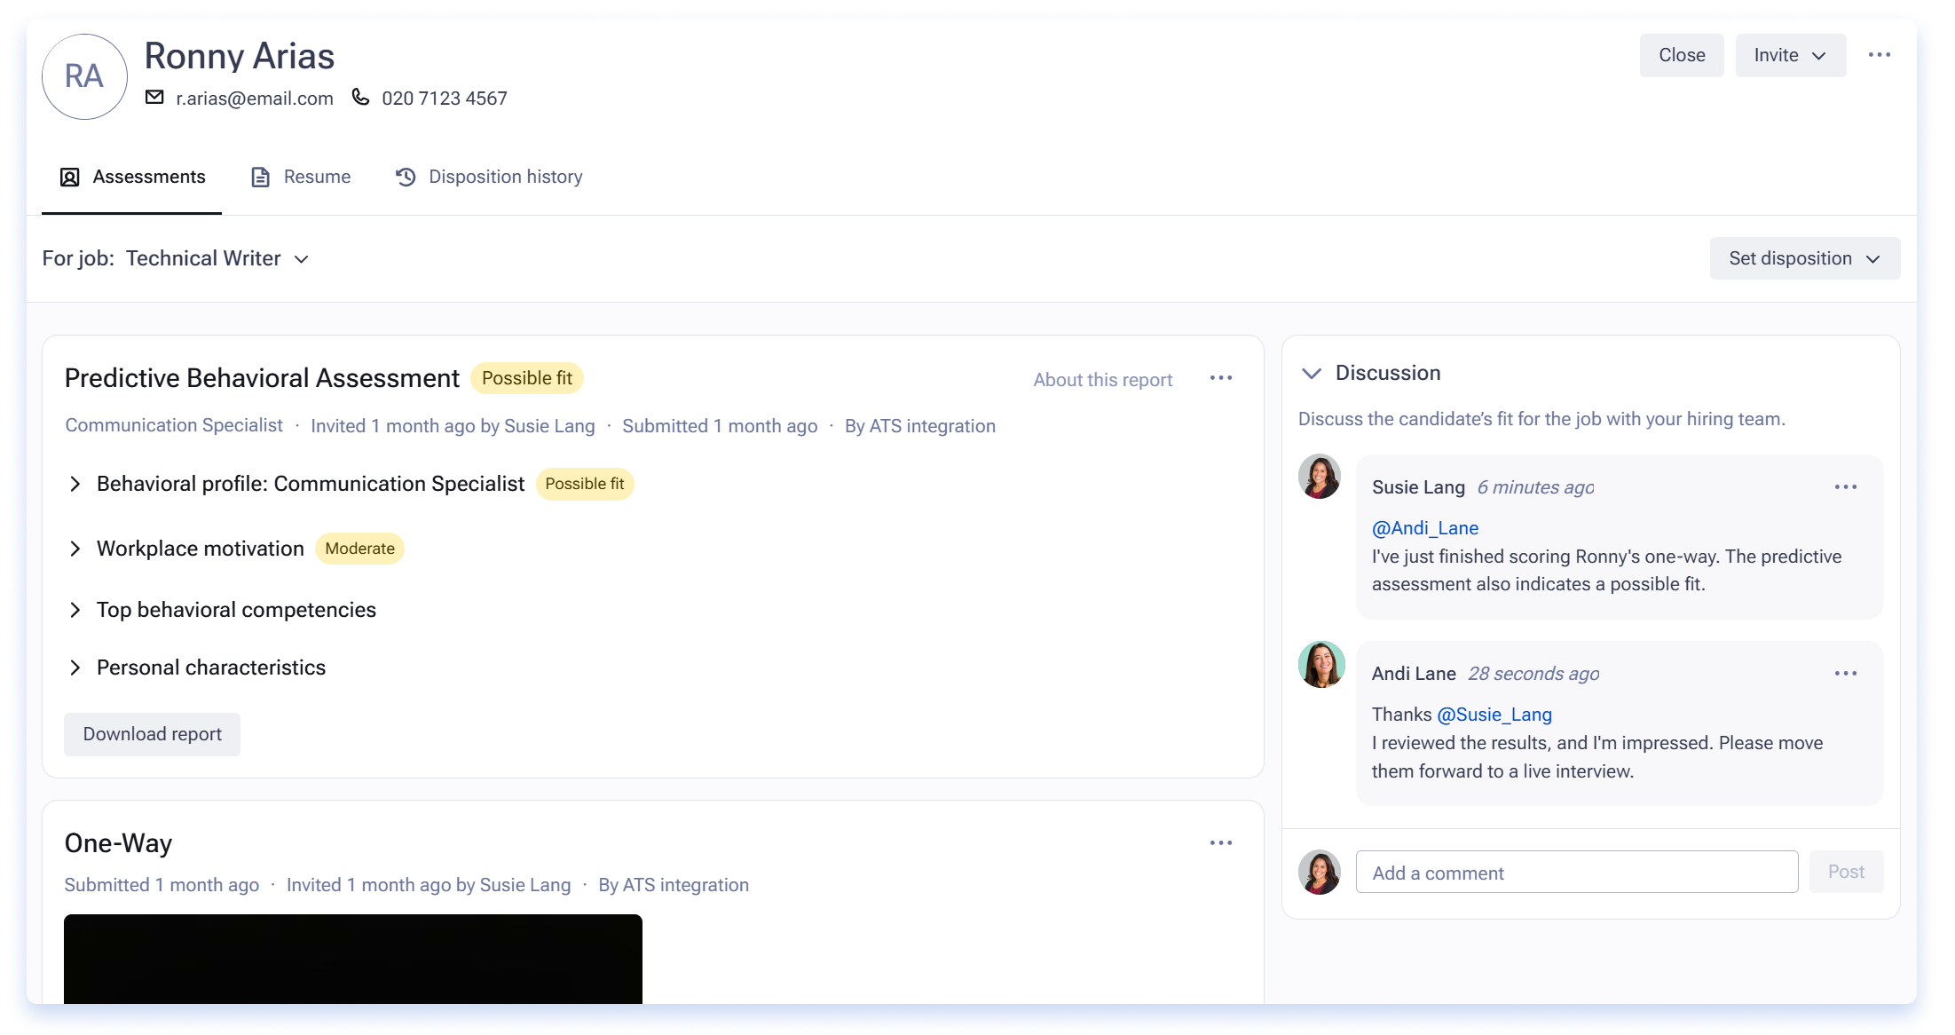The height and width of the screenshot is (1035, 1955).
Task: Click into the Add a comment field
Action: 1577,873
